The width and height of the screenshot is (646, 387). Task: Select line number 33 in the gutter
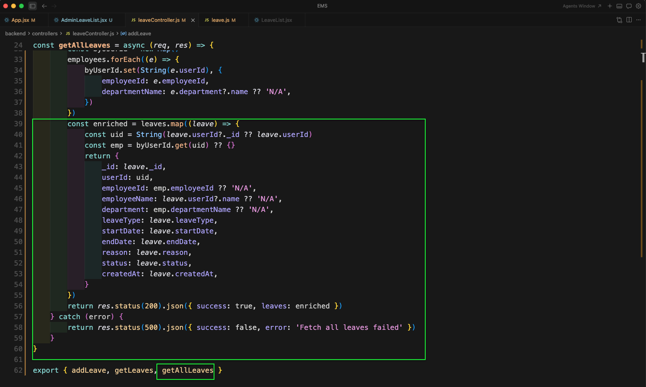pyautogui.click(x=18, y=60)
